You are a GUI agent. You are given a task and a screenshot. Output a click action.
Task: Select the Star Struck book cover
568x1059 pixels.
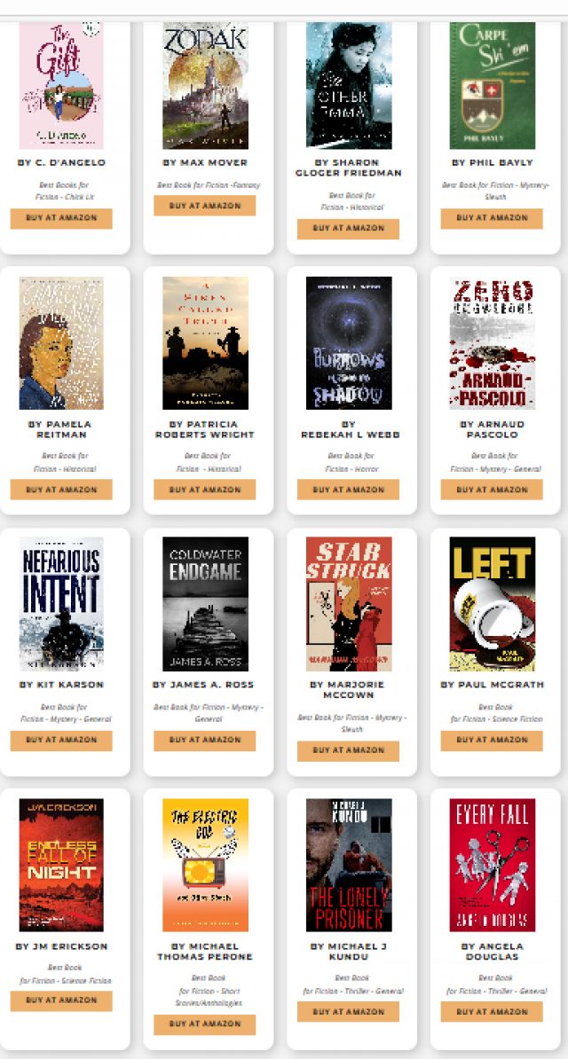[349, 604]
